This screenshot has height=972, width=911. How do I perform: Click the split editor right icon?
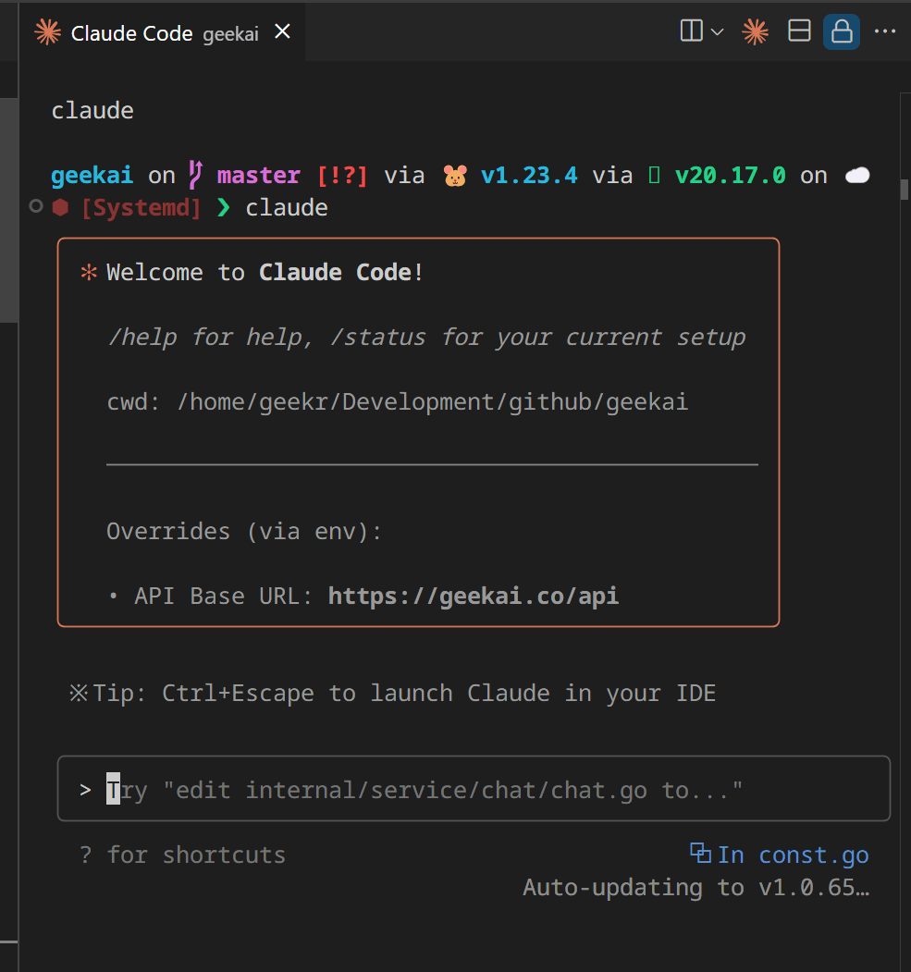(691, 31)
